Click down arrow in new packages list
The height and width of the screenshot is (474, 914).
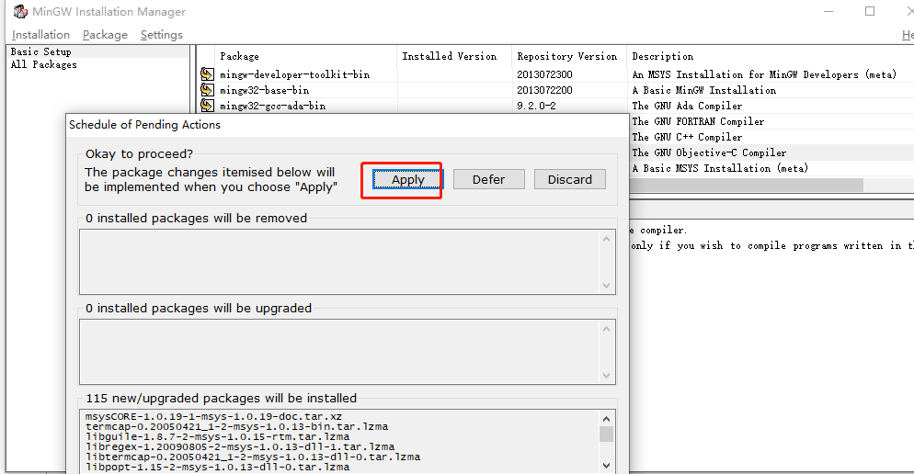click(x=606, y=465)
